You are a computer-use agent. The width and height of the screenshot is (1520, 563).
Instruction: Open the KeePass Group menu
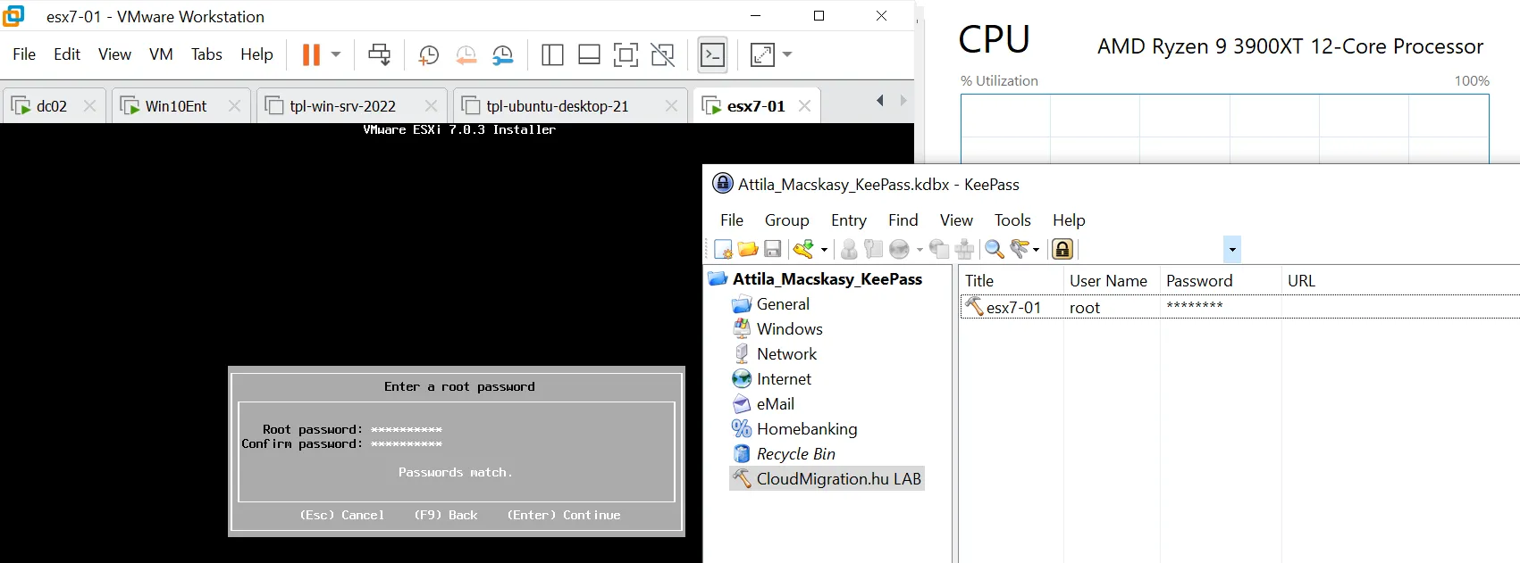pos(786,220)
